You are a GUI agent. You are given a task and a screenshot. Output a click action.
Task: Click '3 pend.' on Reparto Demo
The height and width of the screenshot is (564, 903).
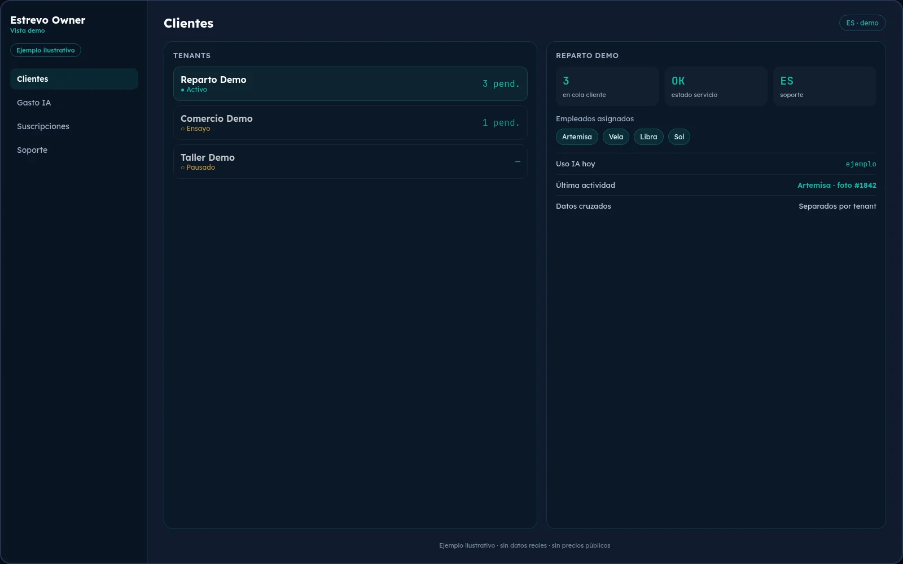(501, 84)
